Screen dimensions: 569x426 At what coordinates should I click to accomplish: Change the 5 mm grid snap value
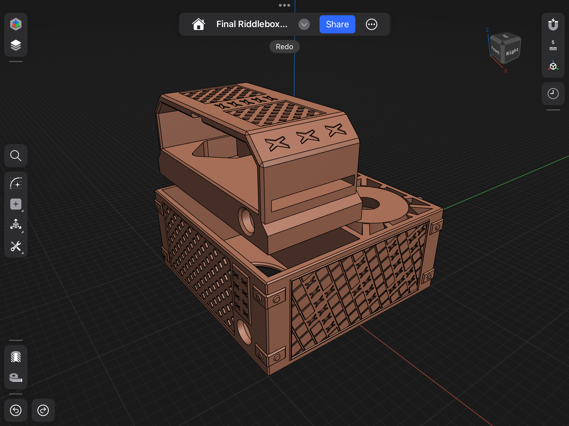pyautogui.click(x=553, y=45)
